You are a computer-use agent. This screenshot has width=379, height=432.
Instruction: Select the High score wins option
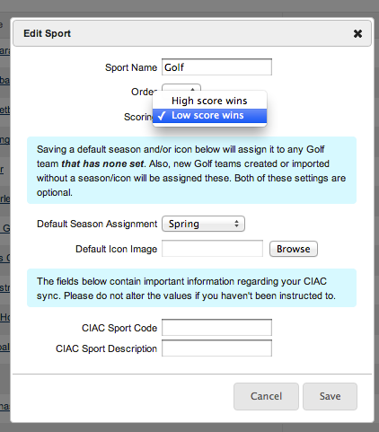coord(209,101)
